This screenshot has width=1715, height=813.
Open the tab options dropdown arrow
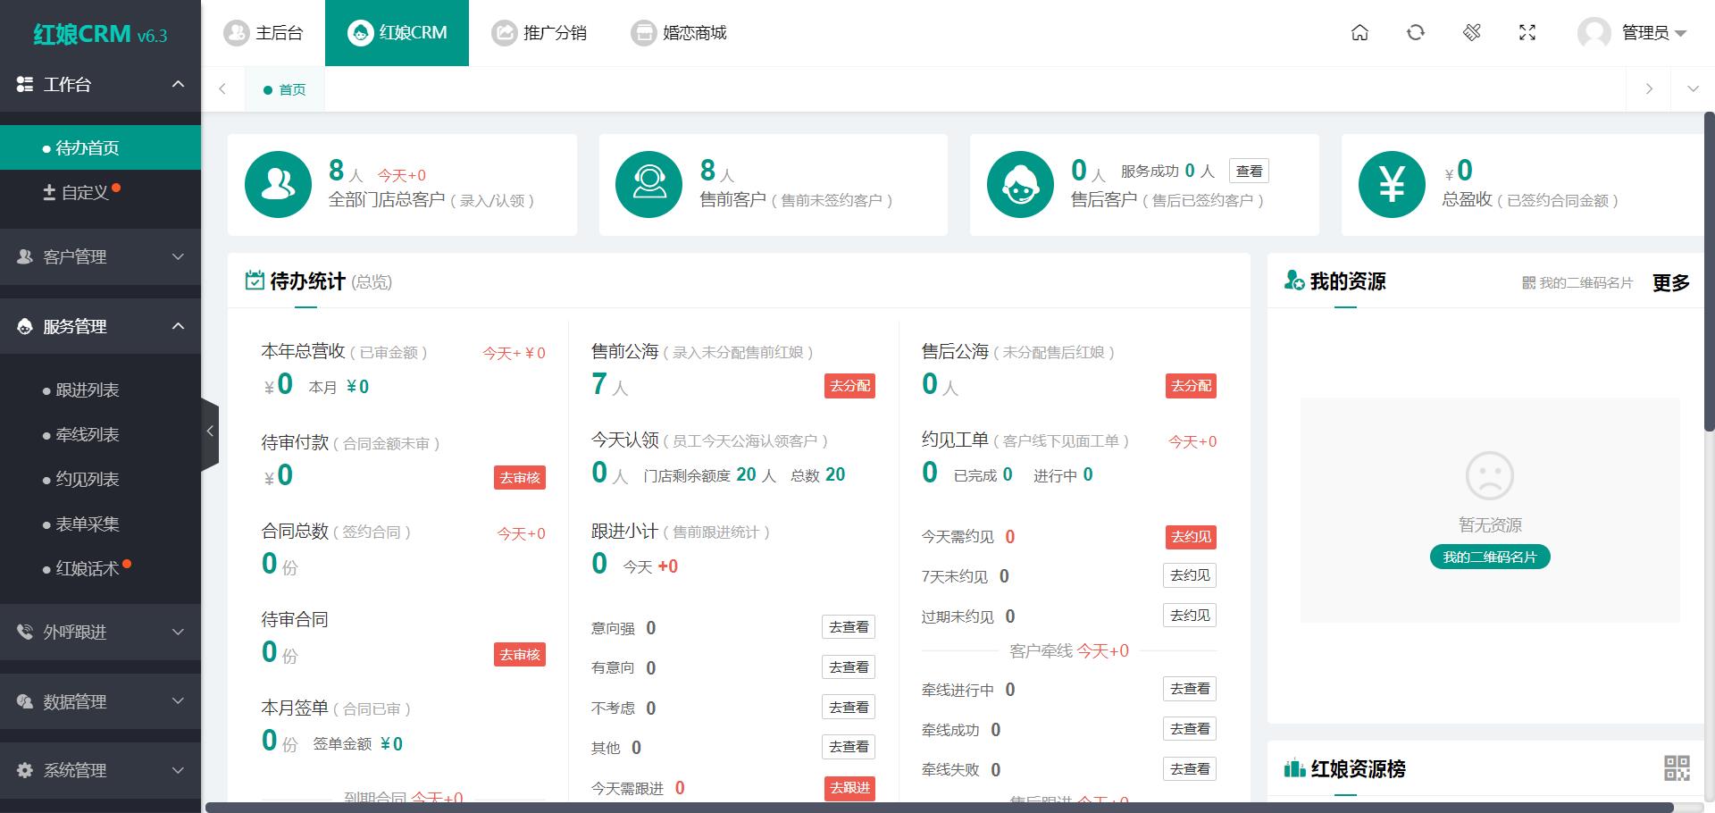tap(1693, 88)
